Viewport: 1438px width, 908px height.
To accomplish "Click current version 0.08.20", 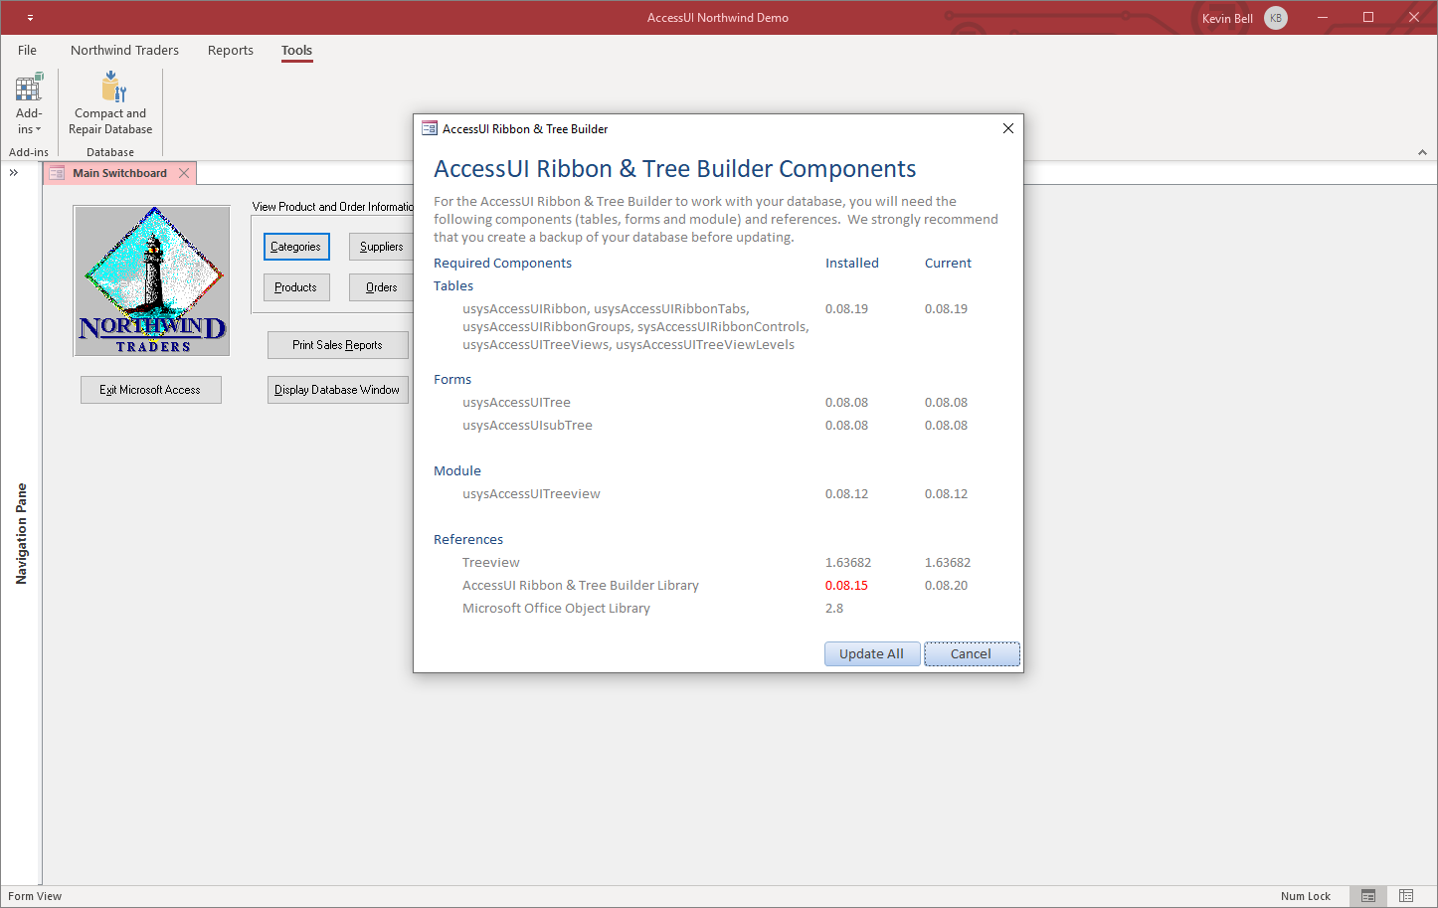I will click(946, 585).
